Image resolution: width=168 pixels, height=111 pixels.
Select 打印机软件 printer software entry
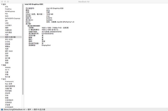[x=9, y=107]
